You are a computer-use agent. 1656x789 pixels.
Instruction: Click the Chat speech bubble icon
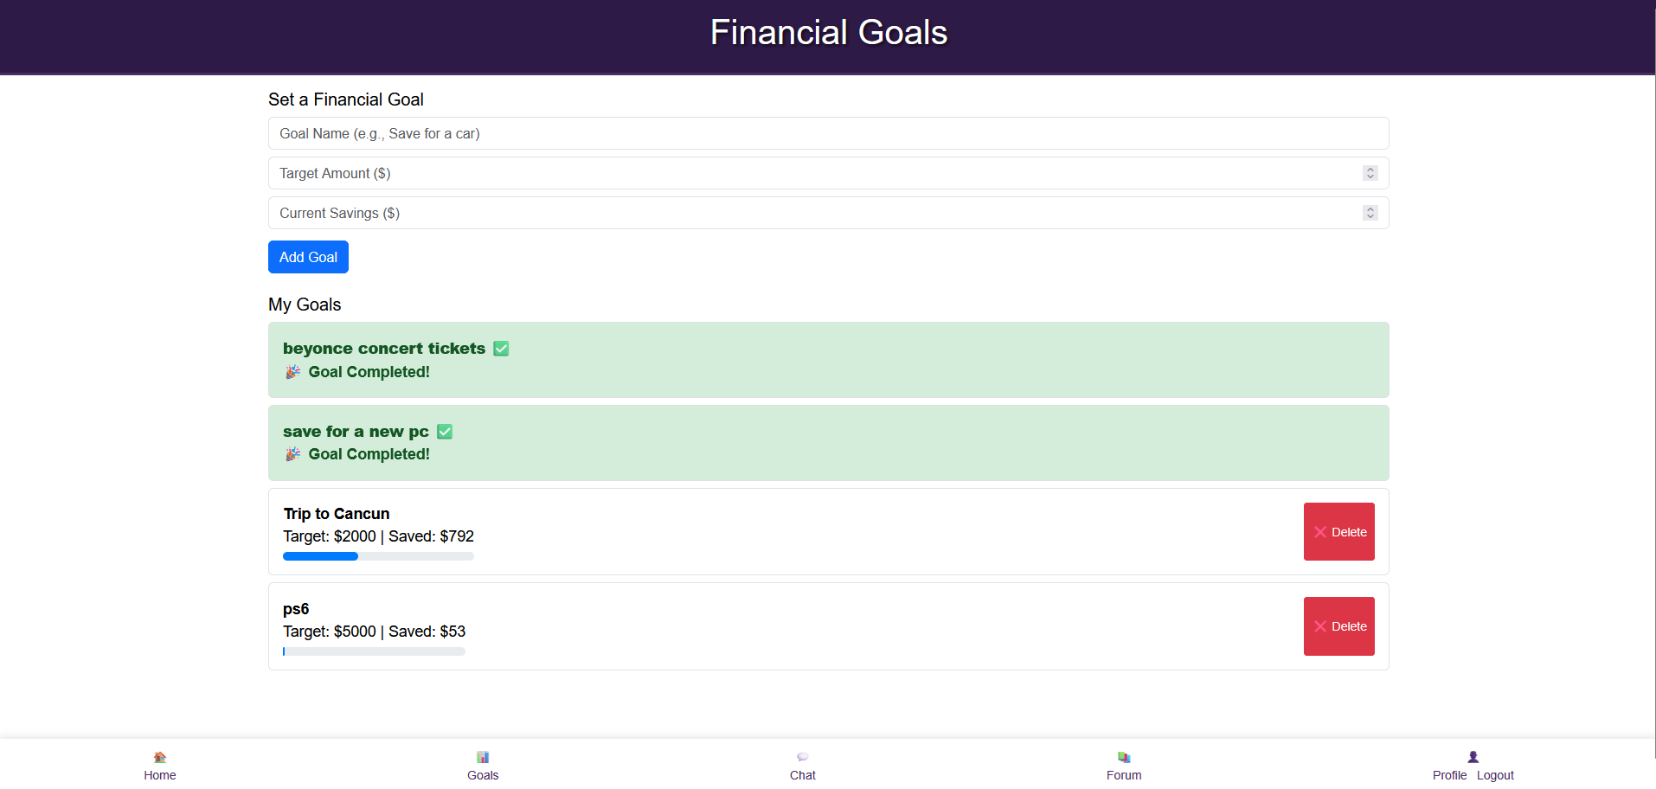(802, 757)
